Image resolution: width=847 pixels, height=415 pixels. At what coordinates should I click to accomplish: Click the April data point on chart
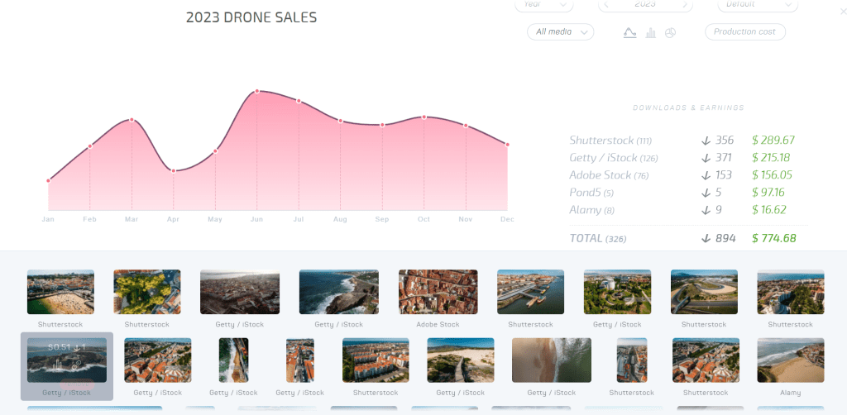(174, 170)
